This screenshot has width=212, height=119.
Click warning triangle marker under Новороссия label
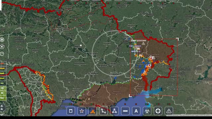(143, 43)
